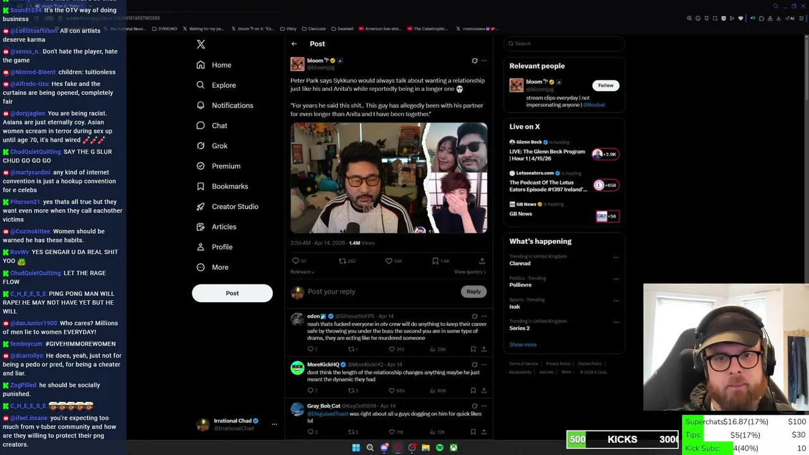
Task: Like MoreKickHQ's reply with 684 likes
Action: [x=392, y=391]
